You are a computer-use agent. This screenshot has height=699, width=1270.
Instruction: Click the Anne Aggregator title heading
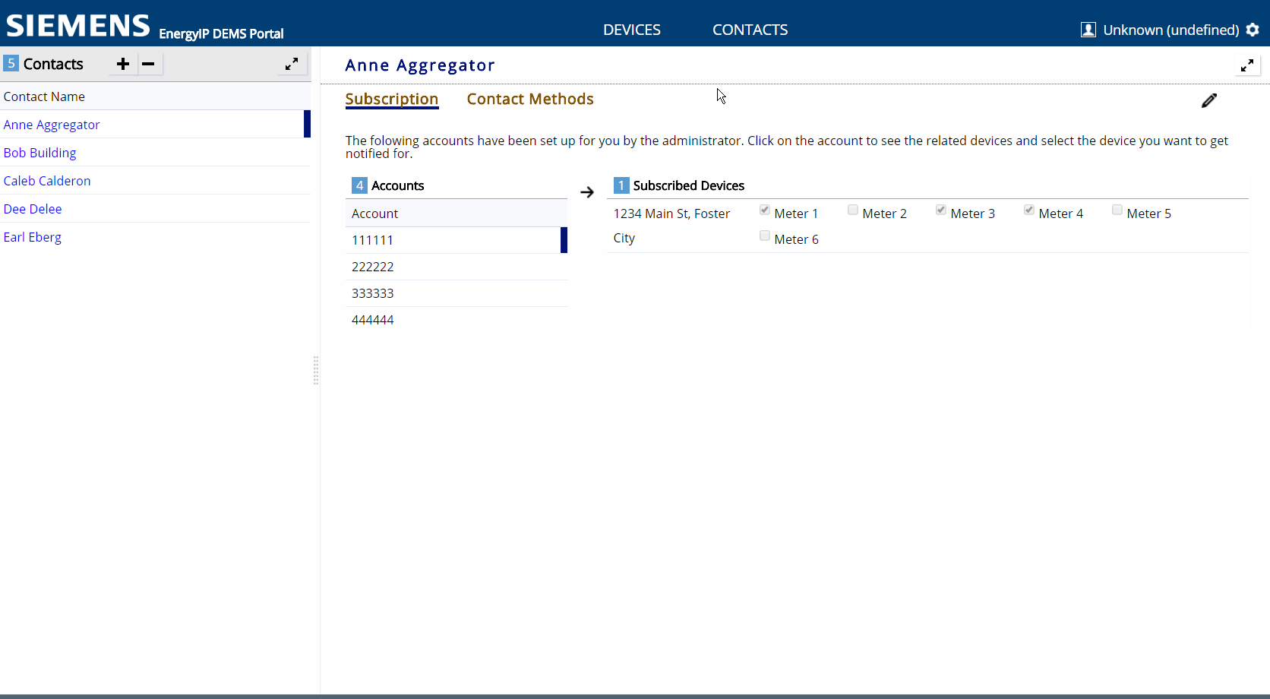point(420,65)
